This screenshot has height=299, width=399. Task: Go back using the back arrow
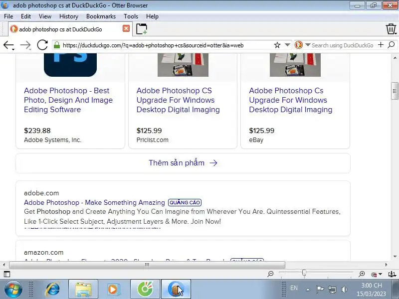click(8, 45)
